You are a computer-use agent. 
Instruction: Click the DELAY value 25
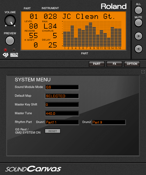[x=53, y=45]
